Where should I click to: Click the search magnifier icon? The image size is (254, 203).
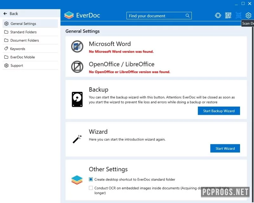(x=187, y=16)
